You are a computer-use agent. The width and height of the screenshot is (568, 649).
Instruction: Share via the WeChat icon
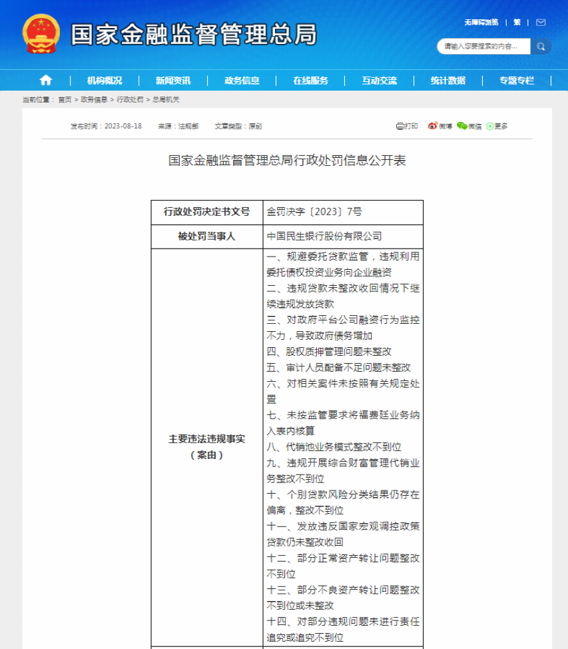pos(461,126)
